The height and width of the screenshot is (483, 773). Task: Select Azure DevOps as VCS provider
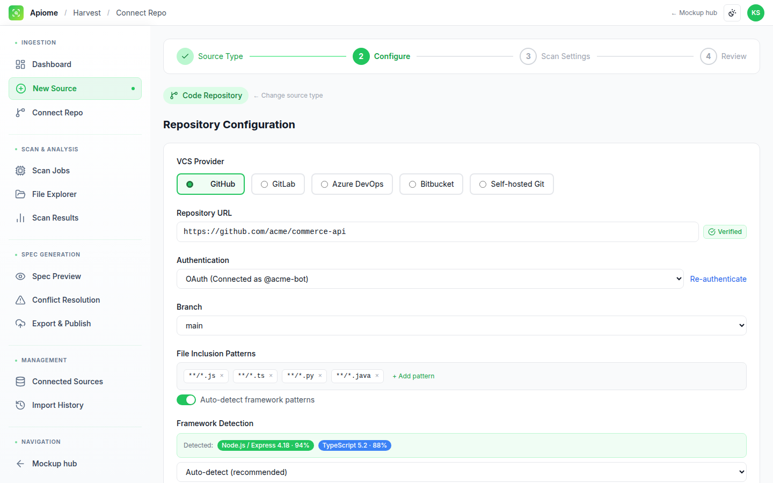[x=352, y=184]
